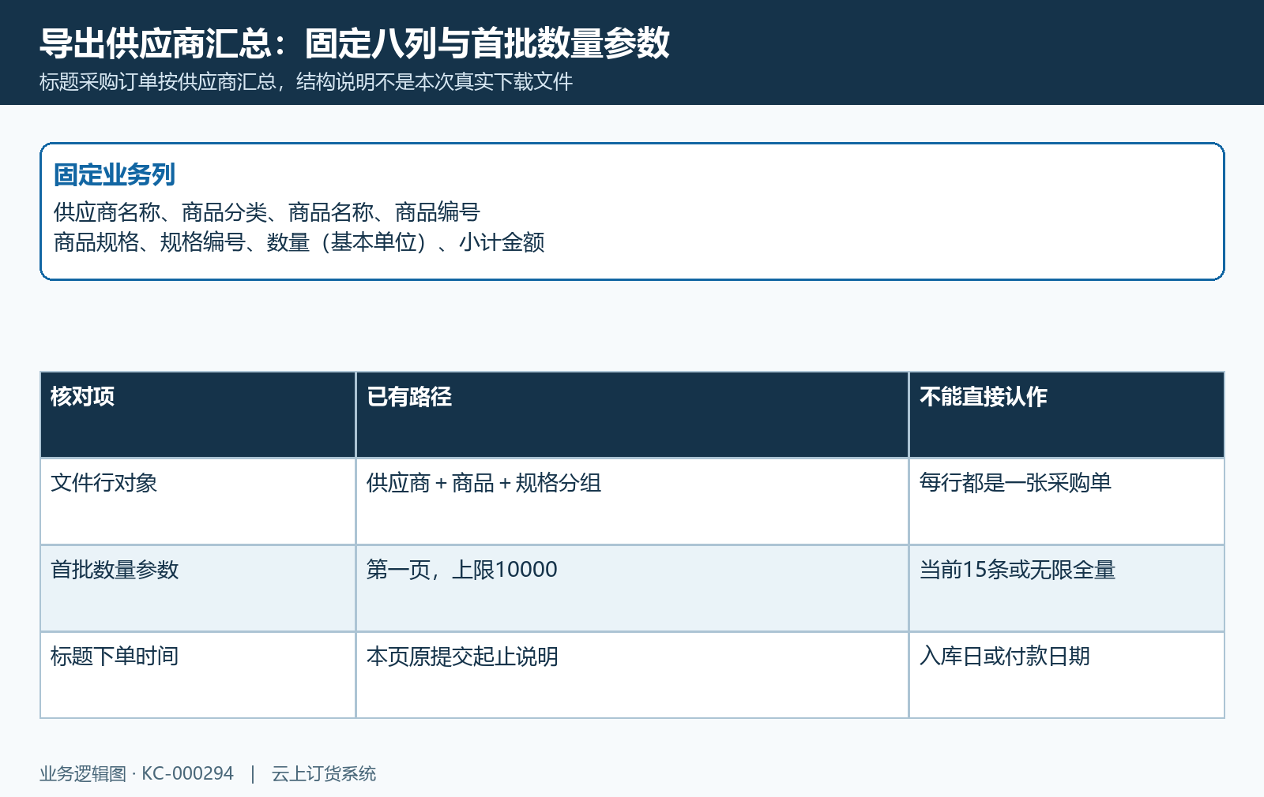Select the cell 本页原提交起止说明

[632, 675]
